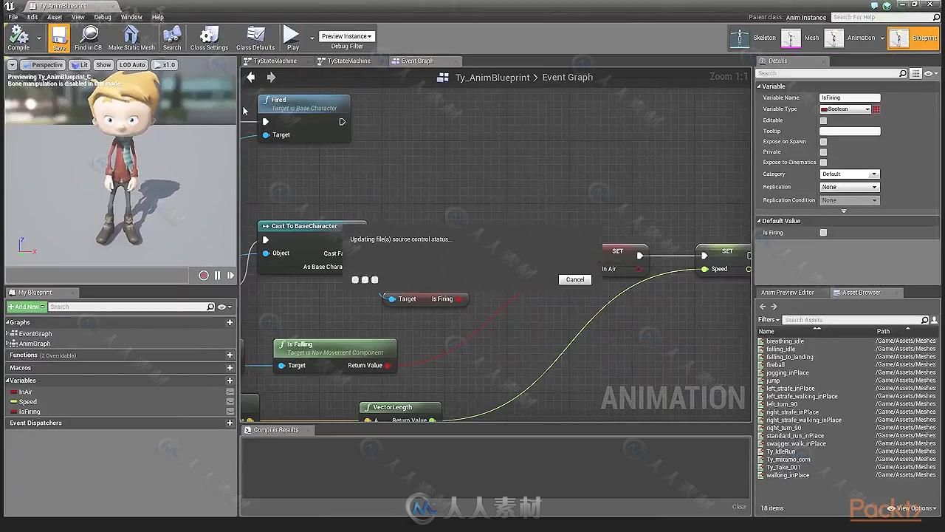
Task: Click the Show viewport button
Action: click(103, 65)
